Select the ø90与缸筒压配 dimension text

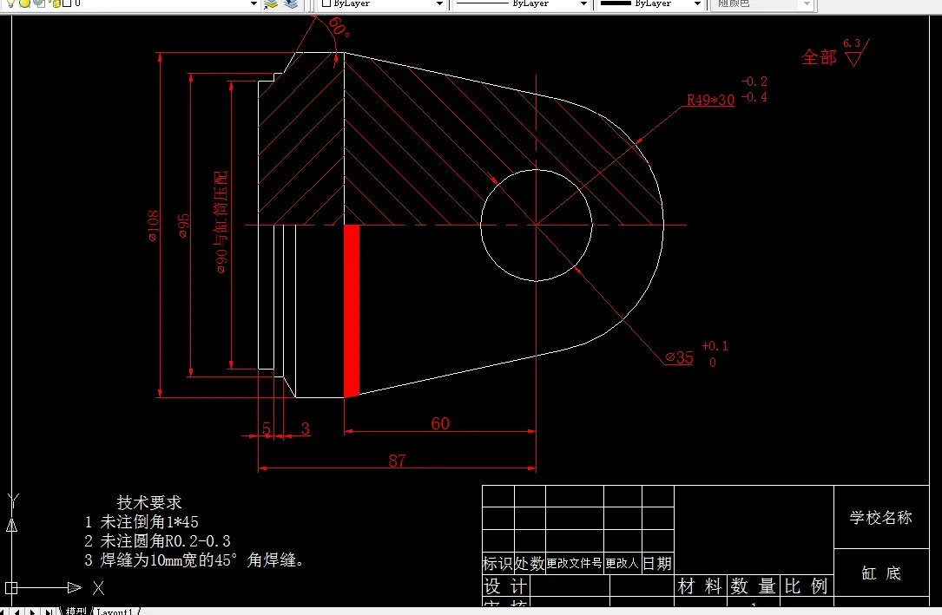point(221,222)
